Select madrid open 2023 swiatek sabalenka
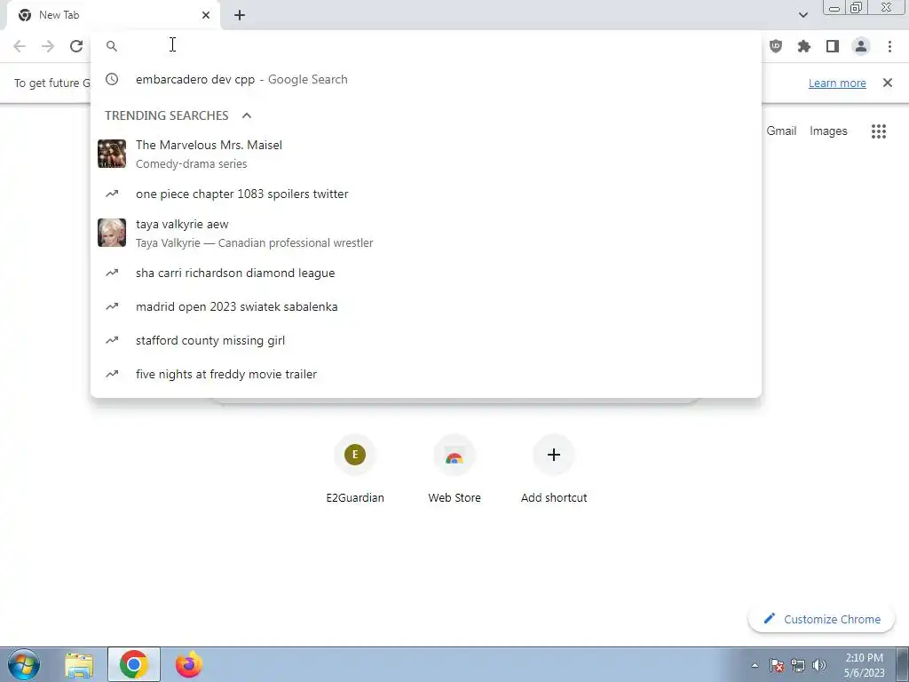Image resolution: width=909 pixels, height=682 pixels. pos(426,306)
